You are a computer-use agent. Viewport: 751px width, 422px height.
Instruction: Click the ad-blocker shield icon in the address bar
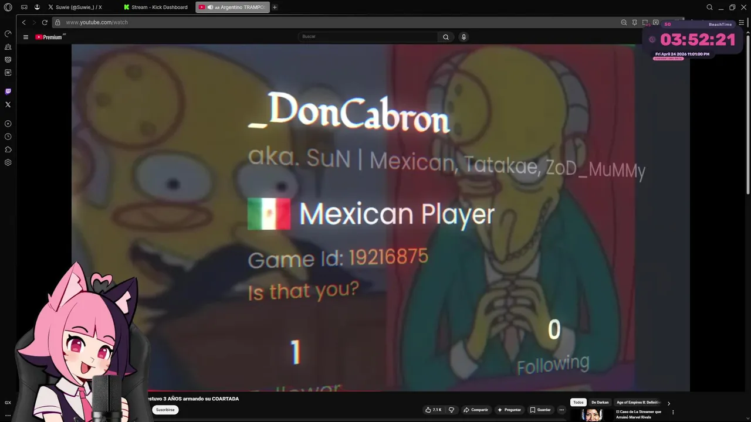[x=655, y=22]
